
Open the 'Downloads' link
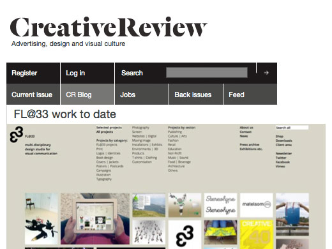[284, 140]
